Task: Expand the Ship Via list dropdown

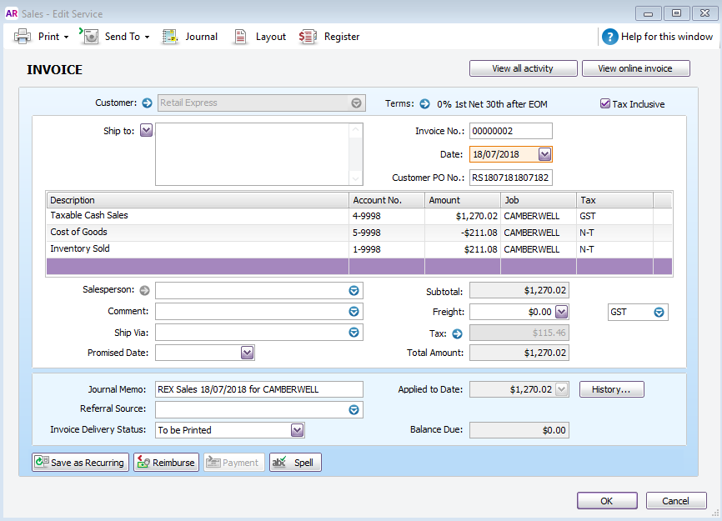Action: tap(353, 333)
